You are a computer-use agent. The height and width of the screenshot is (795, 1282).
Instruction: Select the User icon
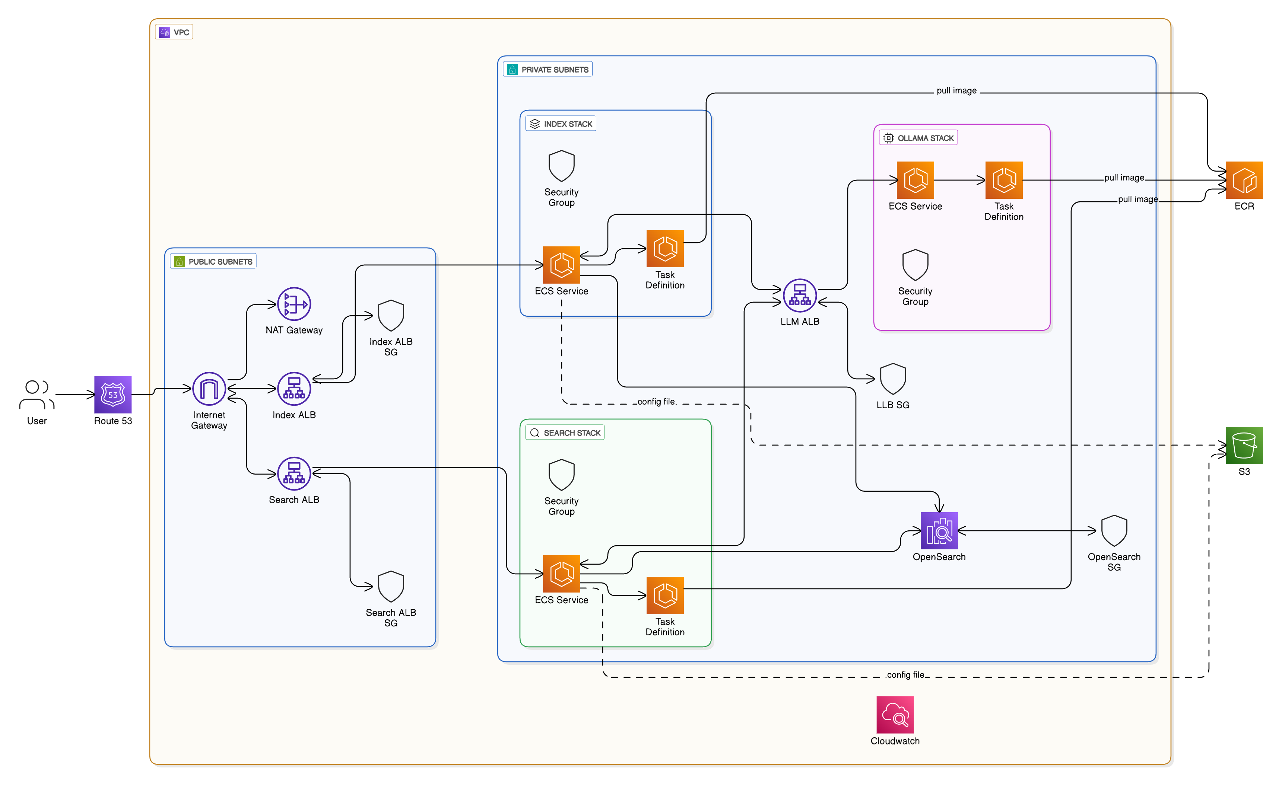point(36,395)
